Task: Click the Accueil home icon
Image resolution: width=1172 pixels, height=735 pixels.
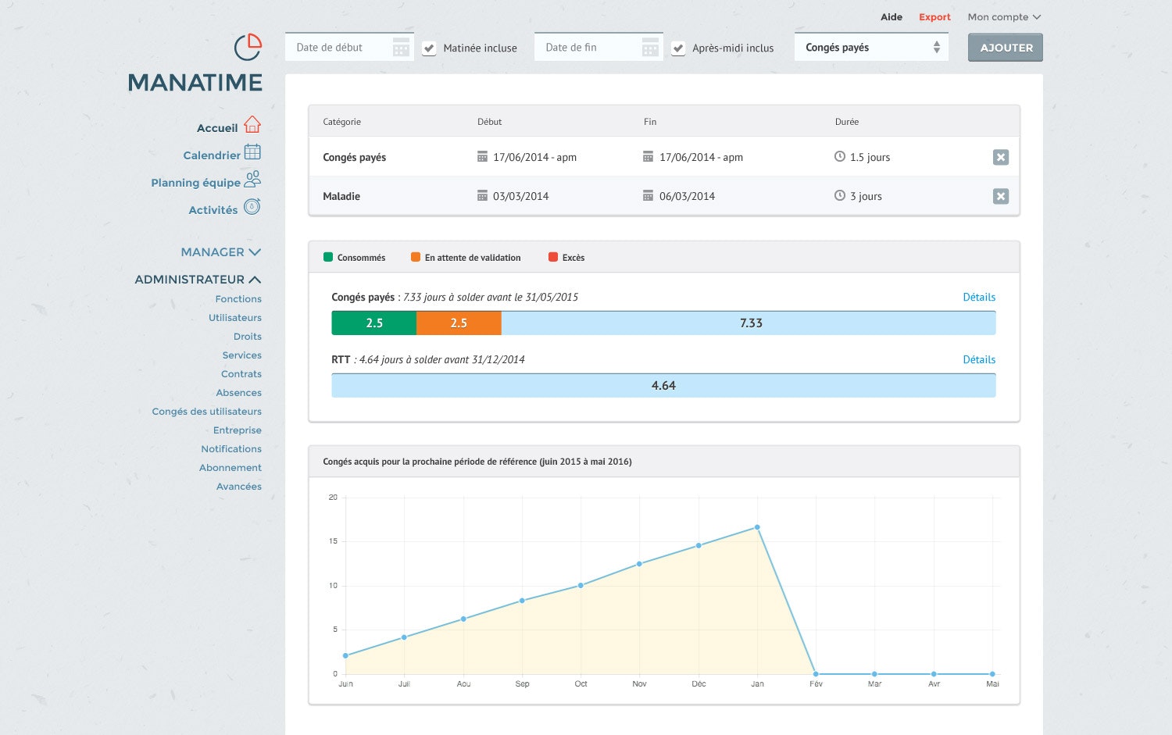Action: [252, 125]
